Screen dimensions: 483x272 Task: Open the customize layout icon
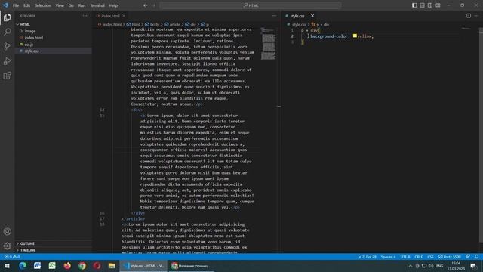click(438, 5)
